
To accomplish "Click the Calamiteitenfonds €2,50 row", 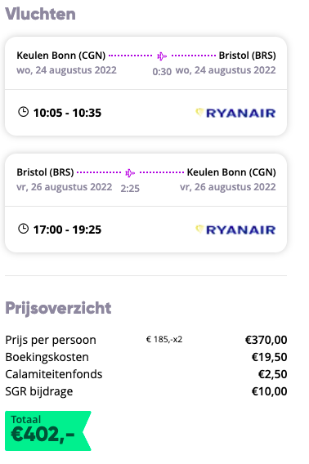I will tap(146, 374).
